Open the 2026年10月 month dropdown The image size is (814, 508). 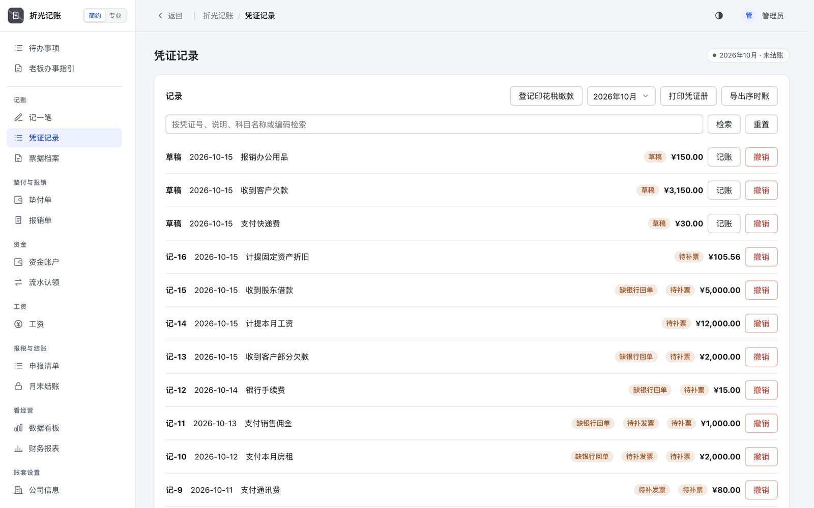(621, 96)
